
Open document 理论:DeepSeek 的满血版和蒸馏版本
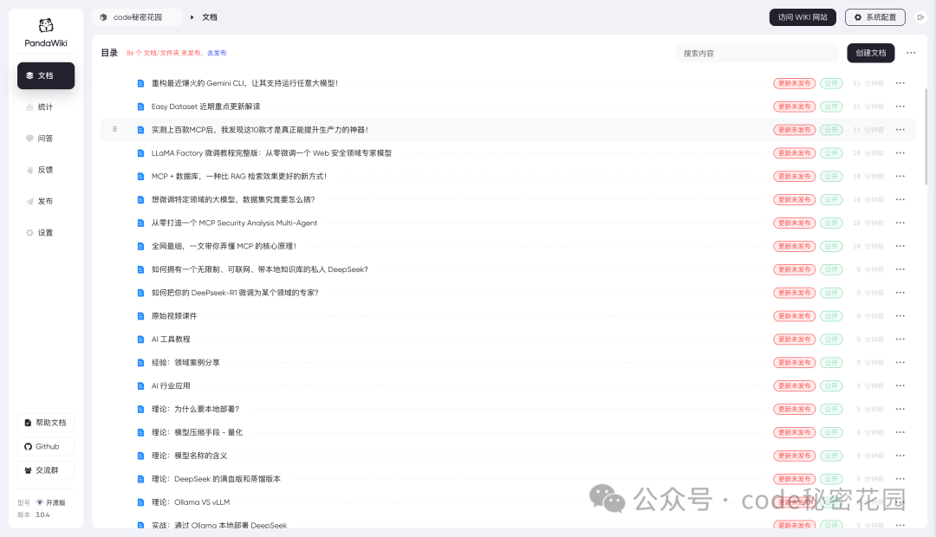pyautogui.click(x=216, y=479)
